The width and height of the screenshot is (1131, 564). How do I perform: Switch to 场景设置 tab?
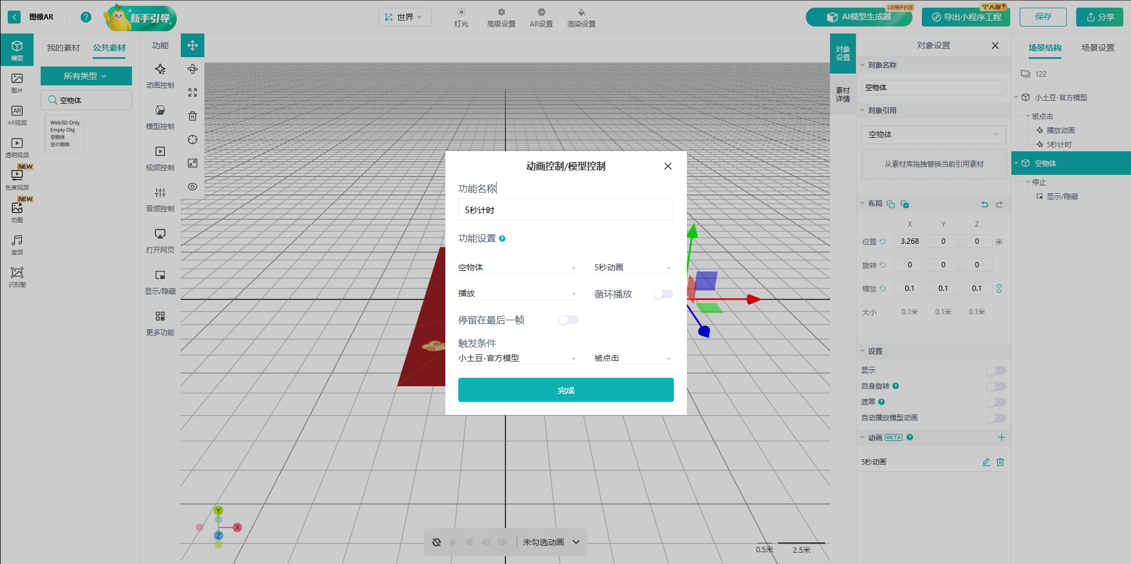click(1097, 48)
